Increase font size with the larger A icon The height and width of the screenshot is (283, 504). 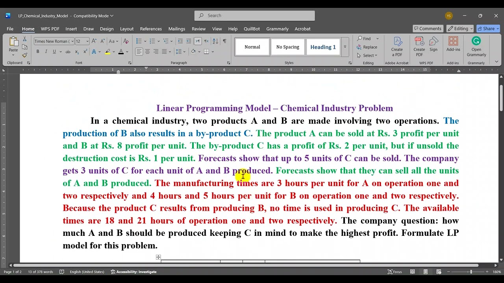click(94, 41)
